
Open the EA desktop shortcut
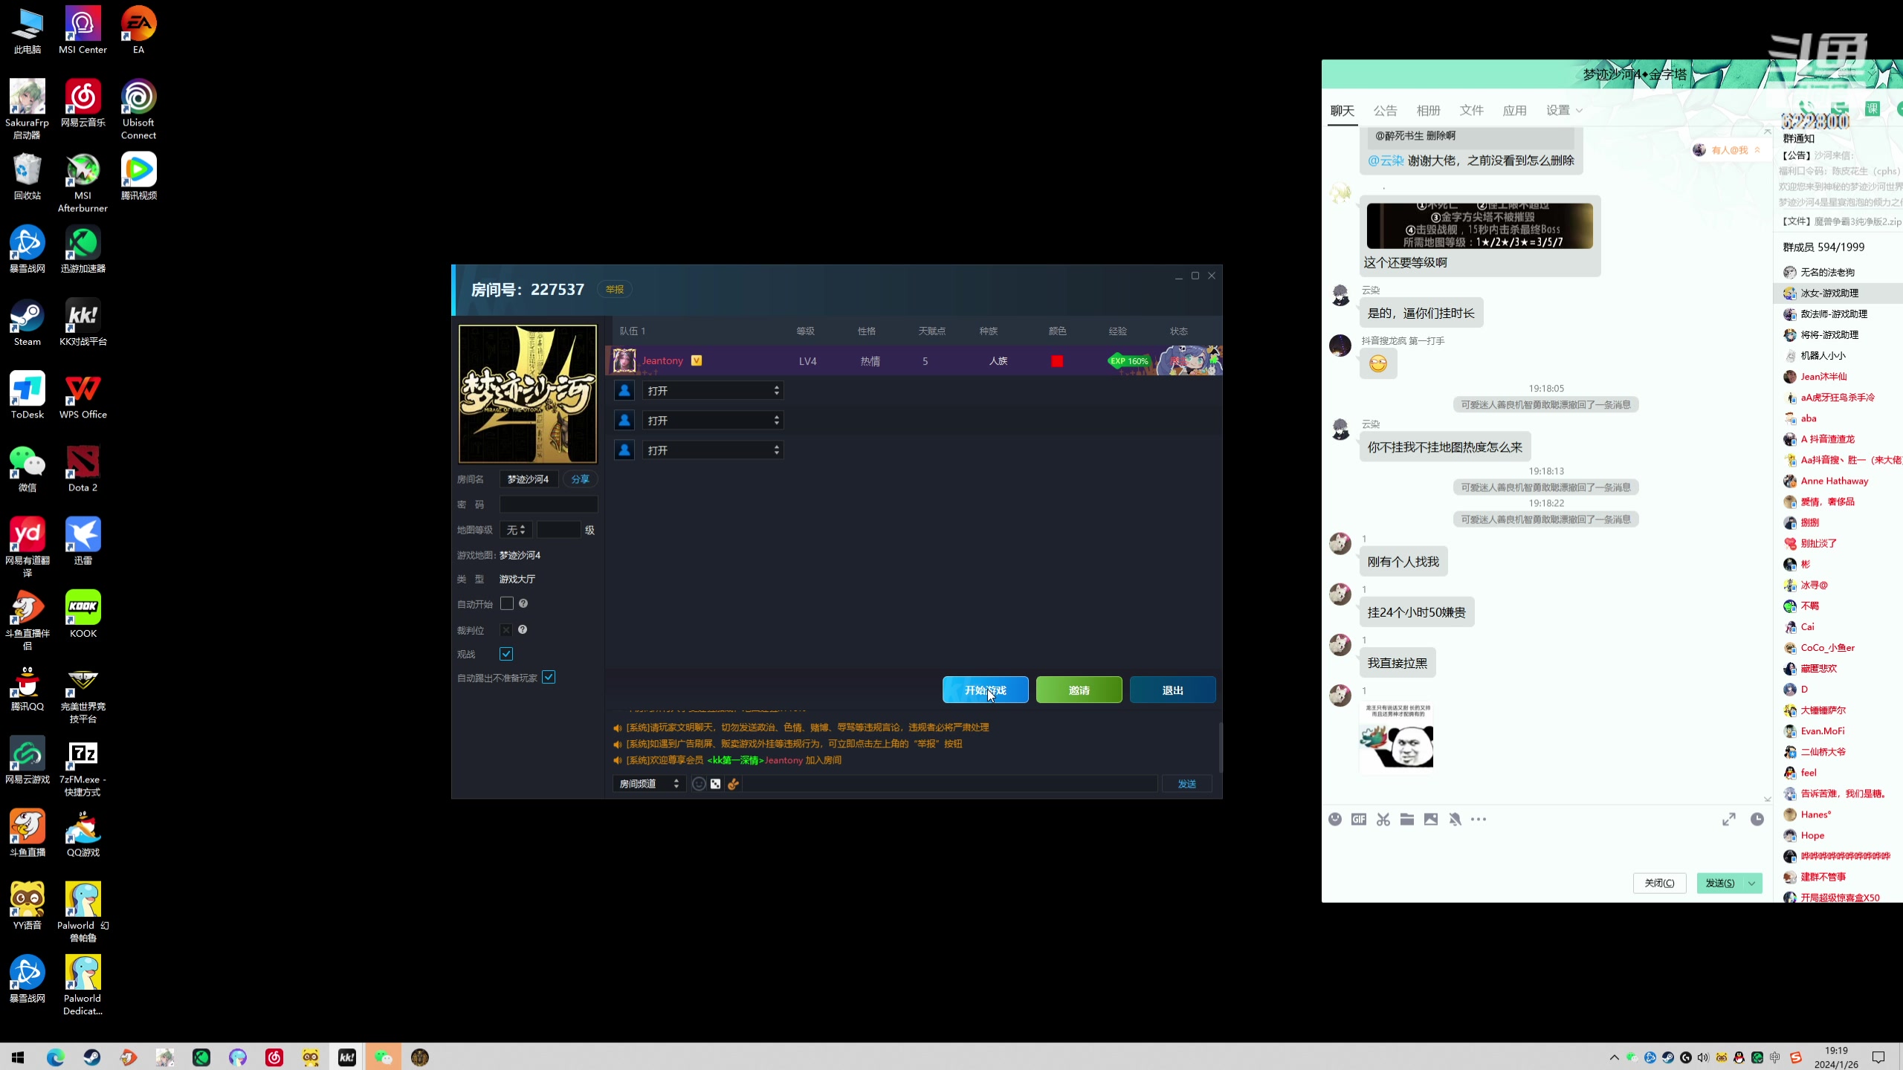point(138,30)
